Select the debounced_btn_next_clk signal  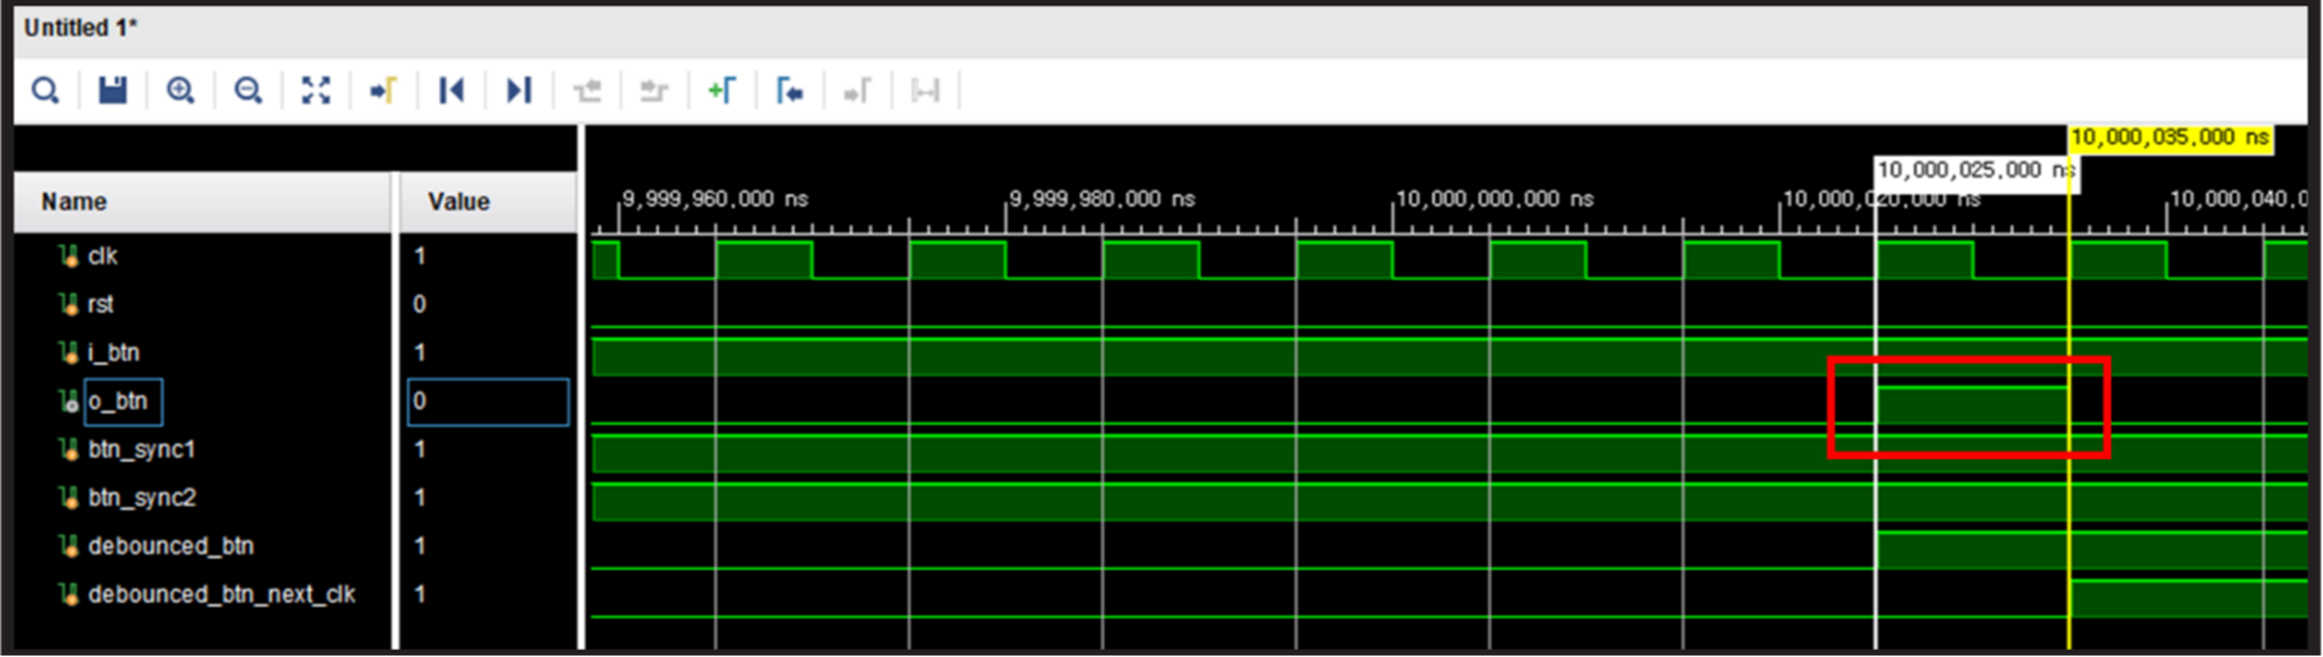pos(221,595)
